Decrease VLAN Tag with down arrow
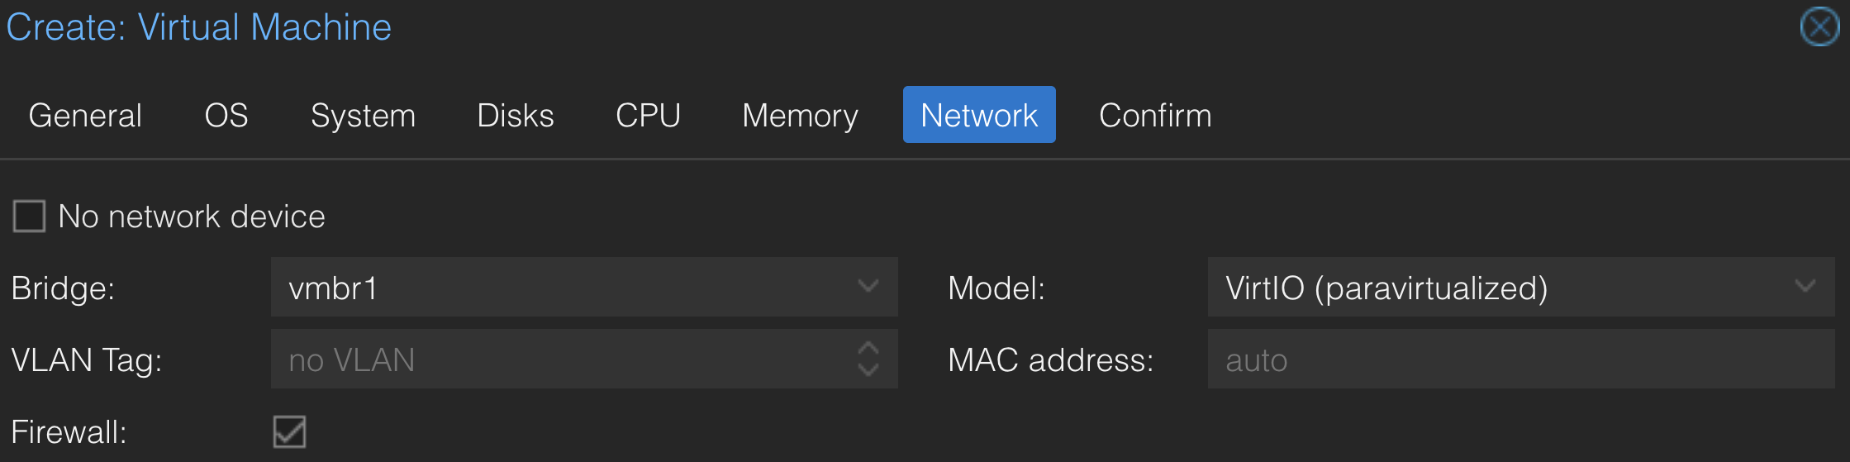 [868, 369]
